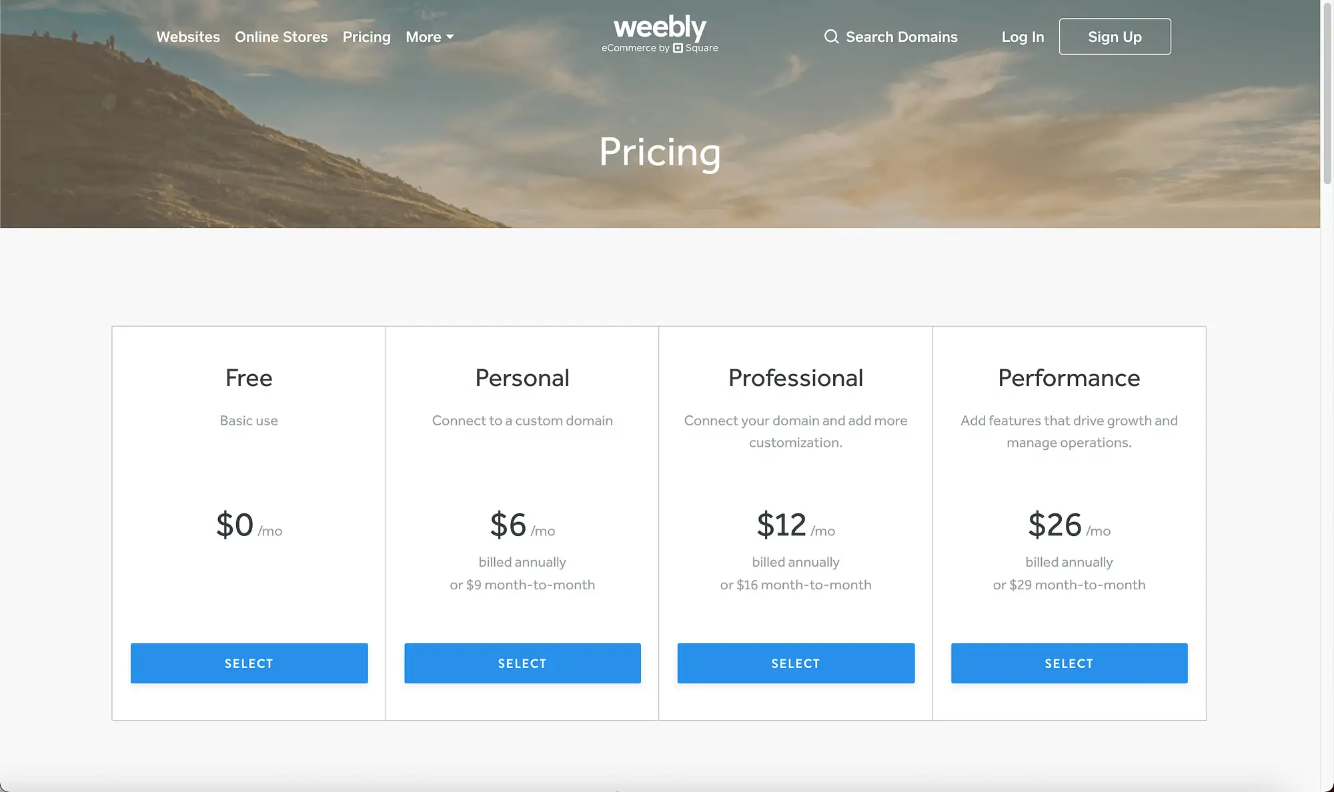Click the Online Stores navigation icon link
The width and height of the screenshot is (1334, 792).
pyautogui.click(x=281, y=36)
